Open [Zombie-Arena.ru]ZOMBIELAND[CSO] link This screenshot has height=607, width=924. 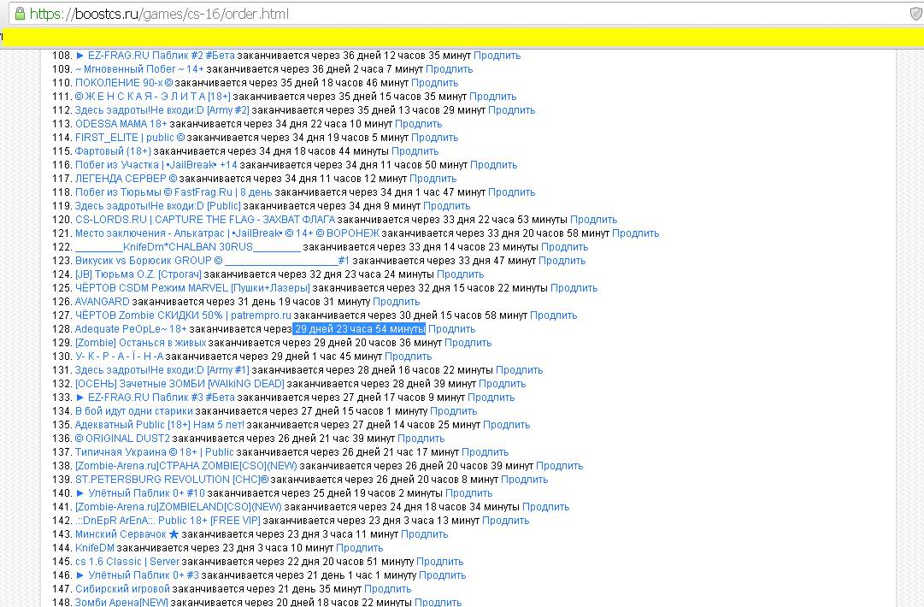pyautogui.click(x=179, y=507)
